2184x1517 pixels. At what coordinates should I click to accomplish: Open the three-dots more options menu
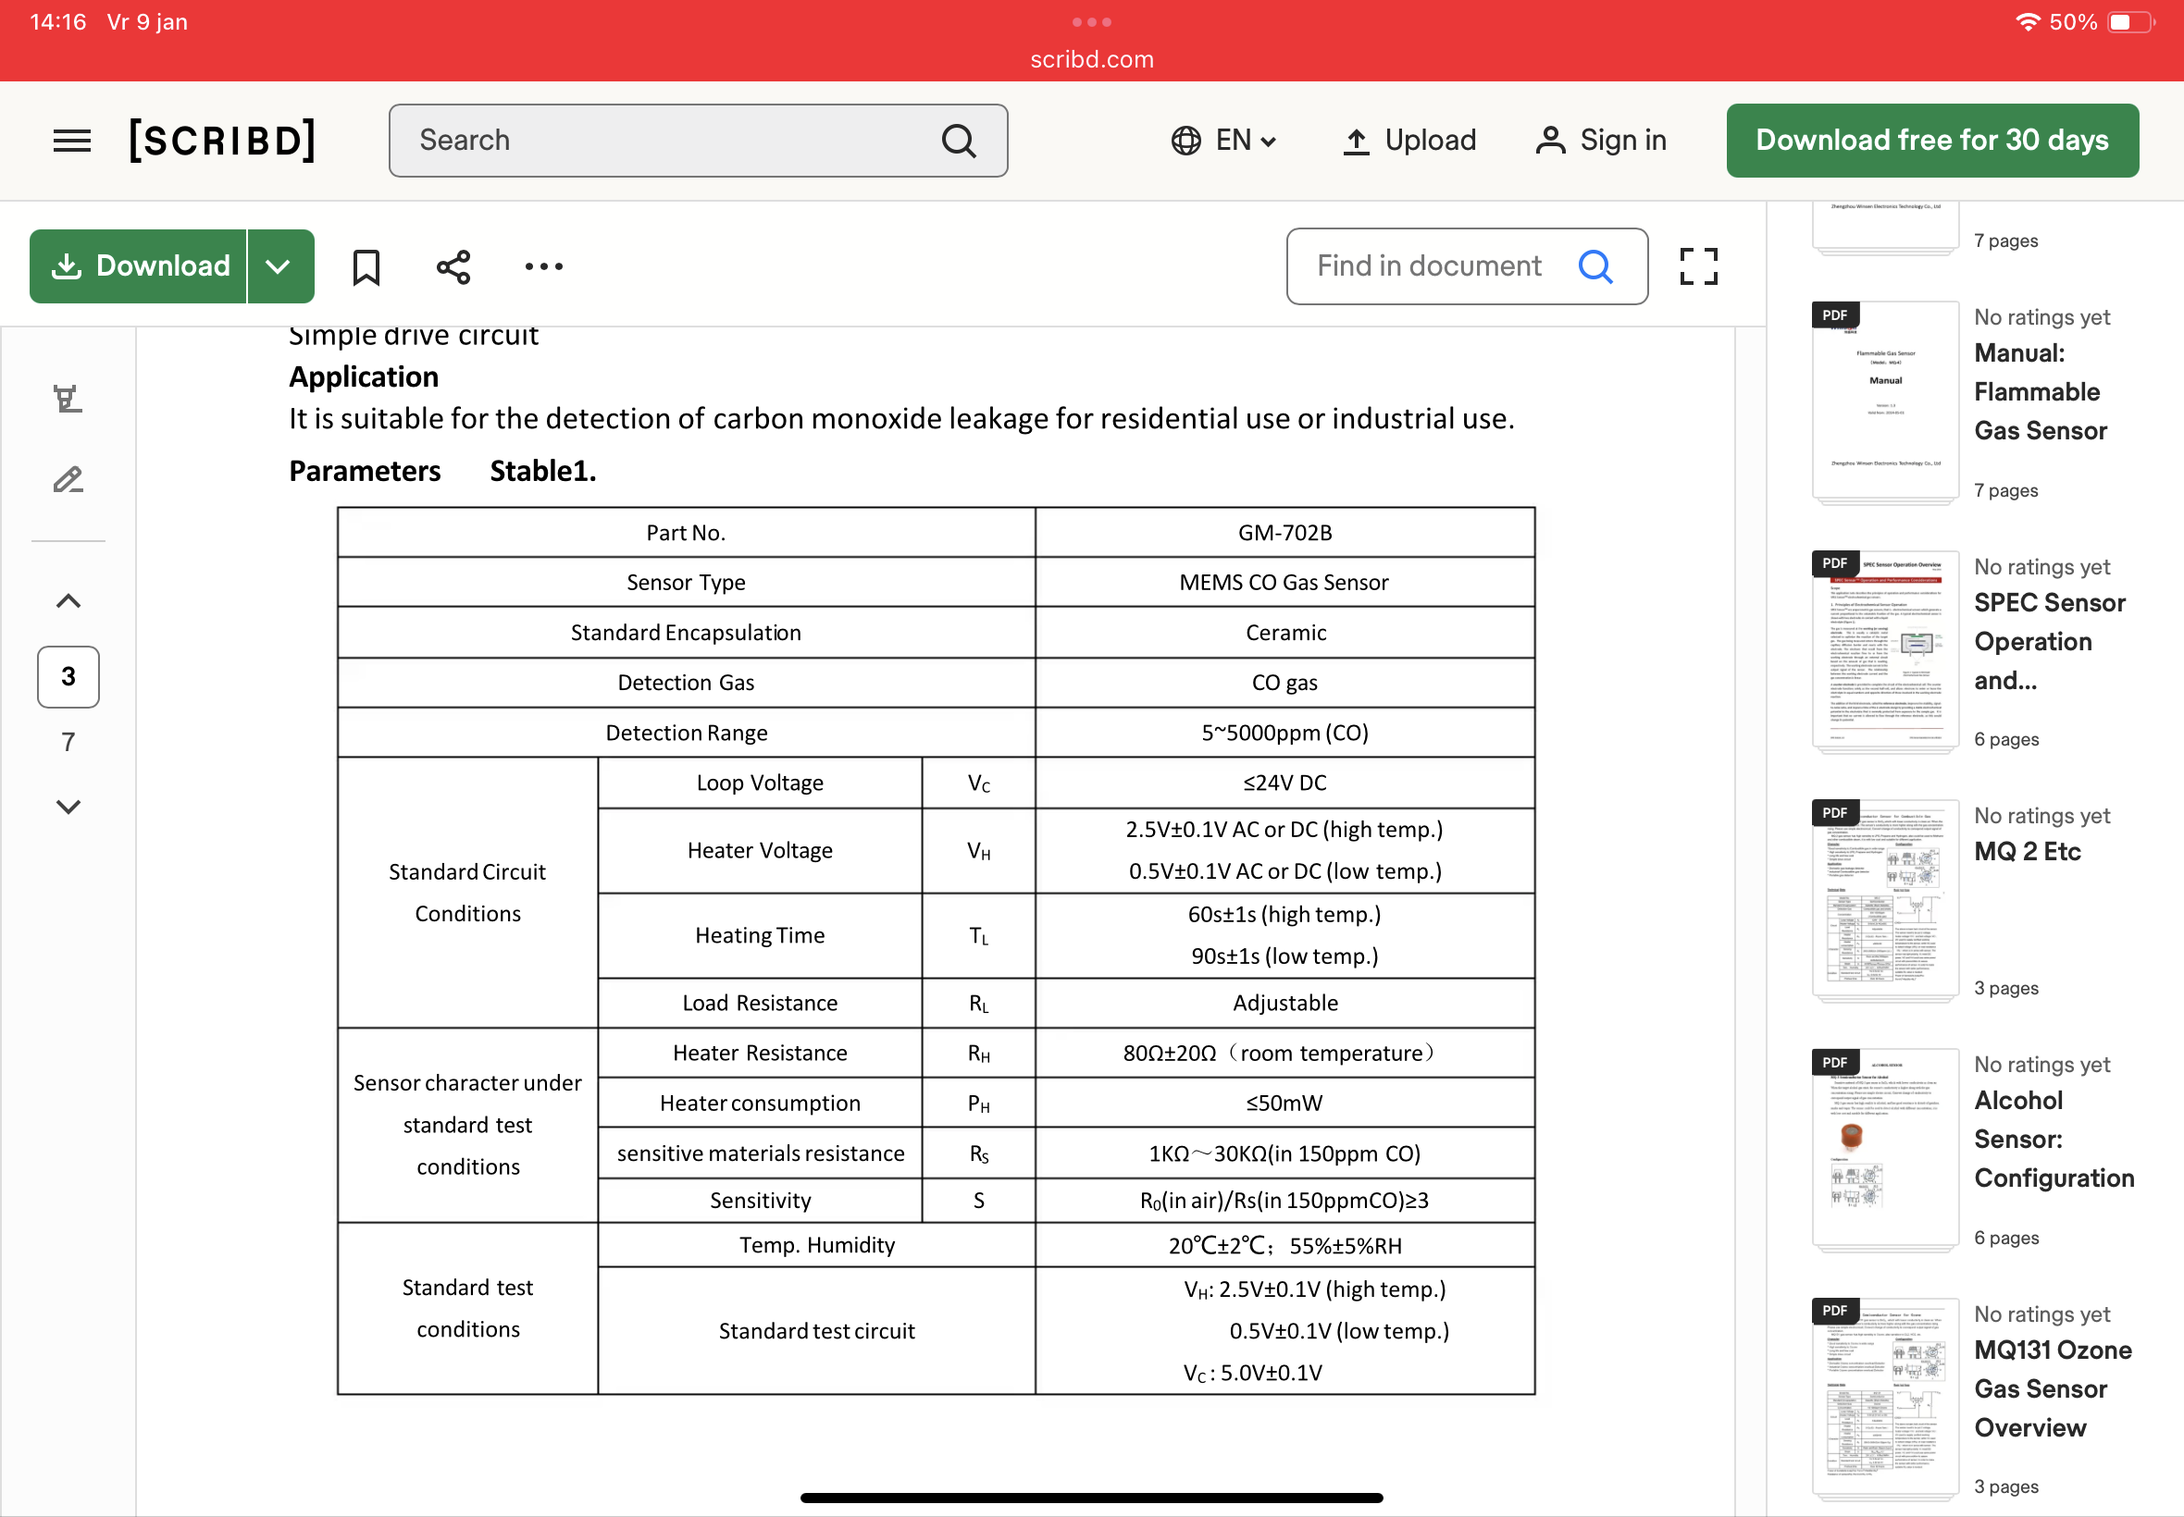pyautogui.click(x=544, y=267)
